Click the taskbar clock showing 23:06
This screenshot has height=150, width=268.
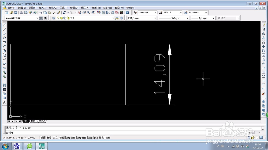tap(258, 145)
